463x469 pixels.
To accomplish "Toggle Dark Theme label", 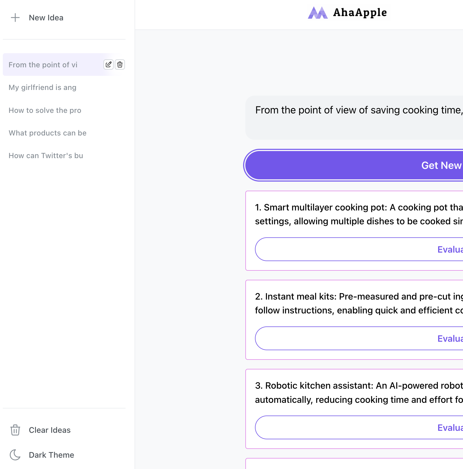I will click(51, 455).
